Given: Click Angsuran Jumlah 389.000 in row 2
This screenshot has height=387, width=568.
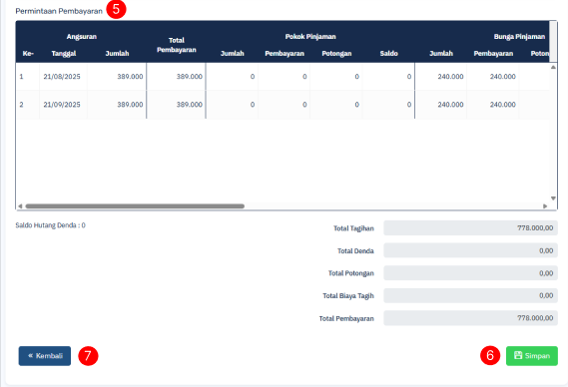Looking at the screenshot, I should (x=130, y=105).
